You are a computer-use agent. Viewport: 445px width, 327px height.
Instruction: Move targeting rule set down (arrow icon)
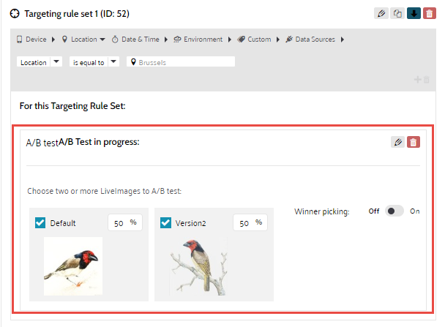[x=414, y=13]
